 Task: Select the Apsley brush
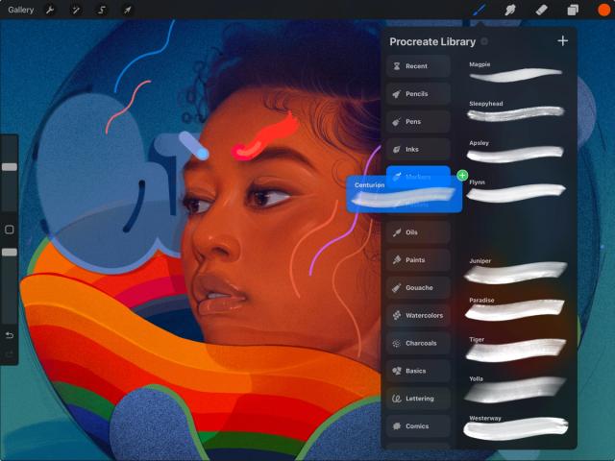pyautogui.click(x=516, y=151)
